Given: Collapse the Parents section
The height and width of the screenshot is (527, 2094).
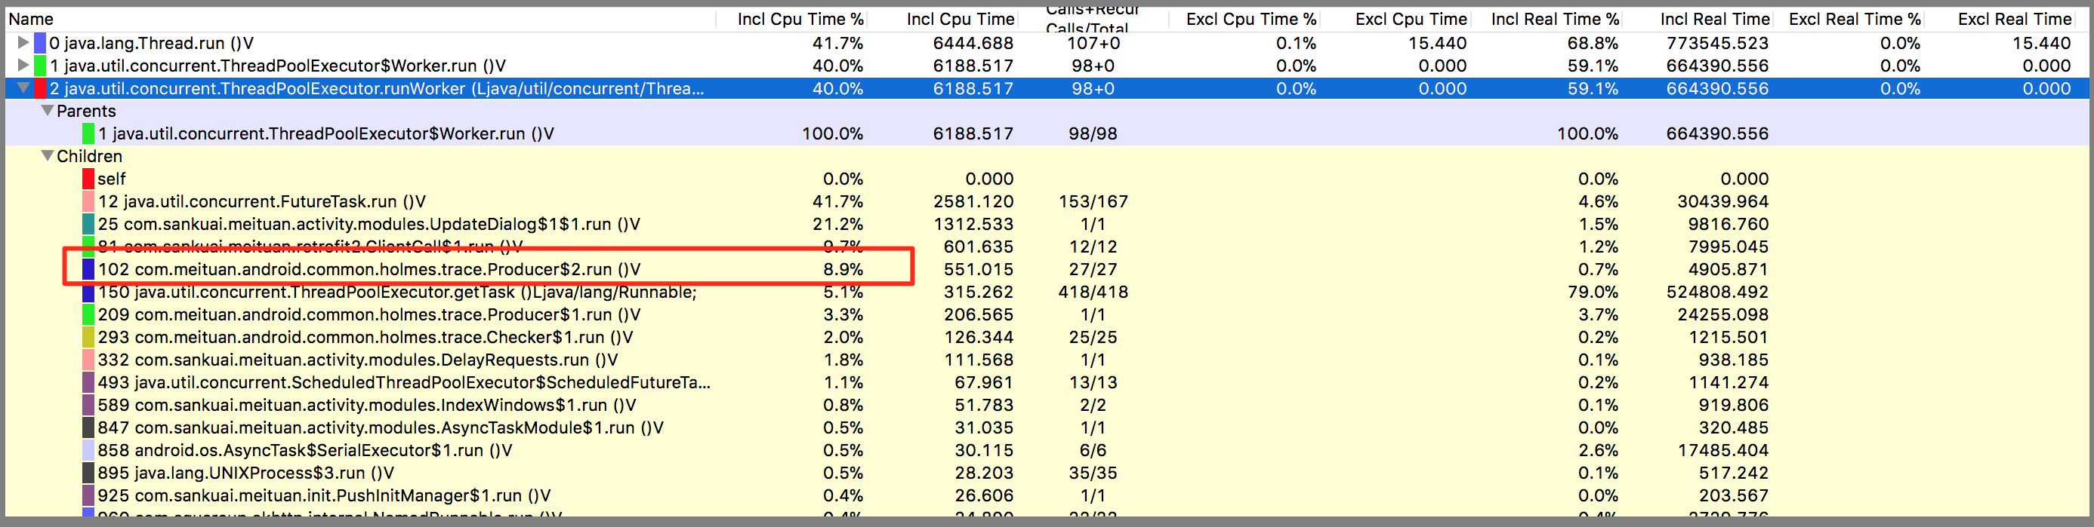Looking at the screenshot, I should [47, 110].
